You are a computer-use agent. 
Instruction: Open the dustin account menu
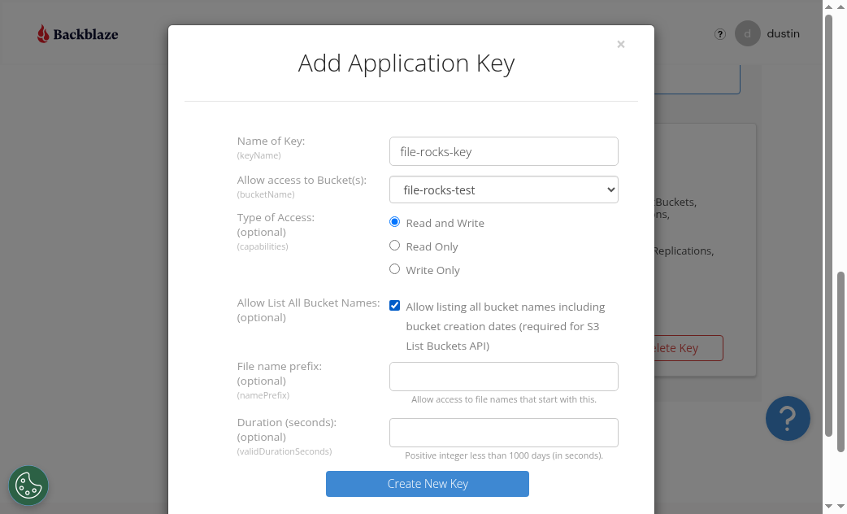point(784,33)
